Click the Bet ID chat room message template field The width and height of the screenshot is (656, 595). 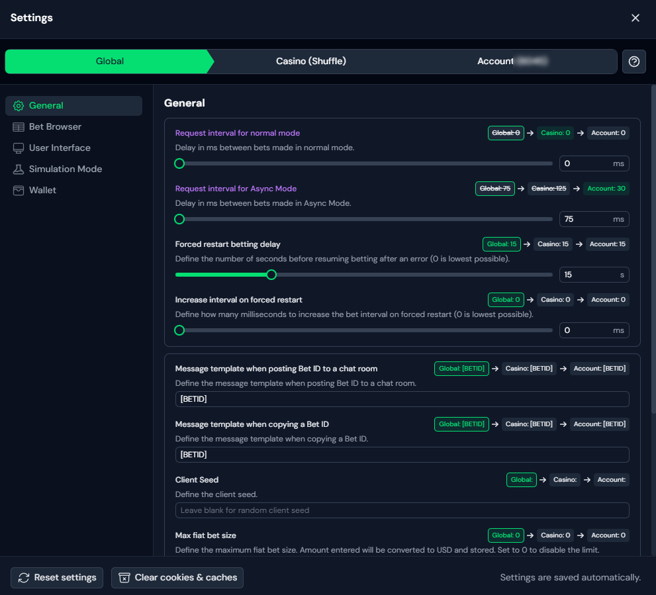(402, 399)
